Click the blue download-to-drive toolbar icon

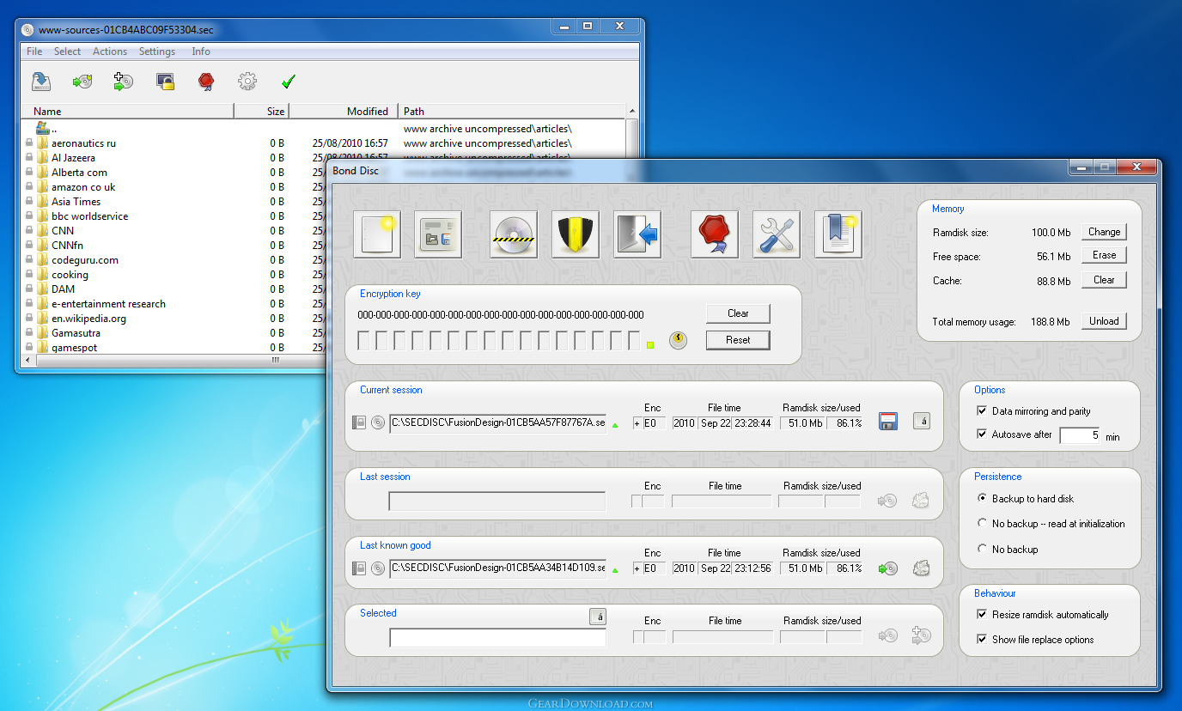(41, 82)
